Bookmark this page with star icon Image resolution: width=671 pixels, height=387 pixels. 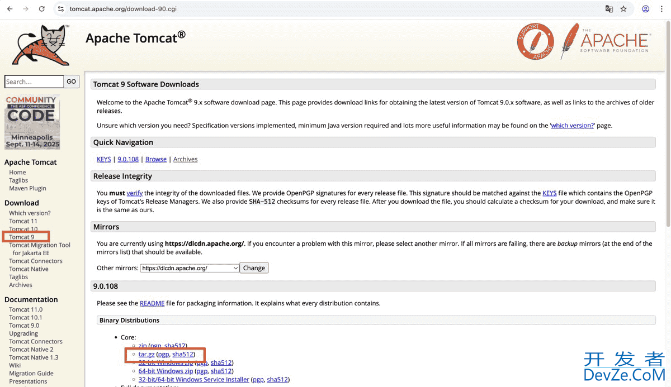[623, 9]
